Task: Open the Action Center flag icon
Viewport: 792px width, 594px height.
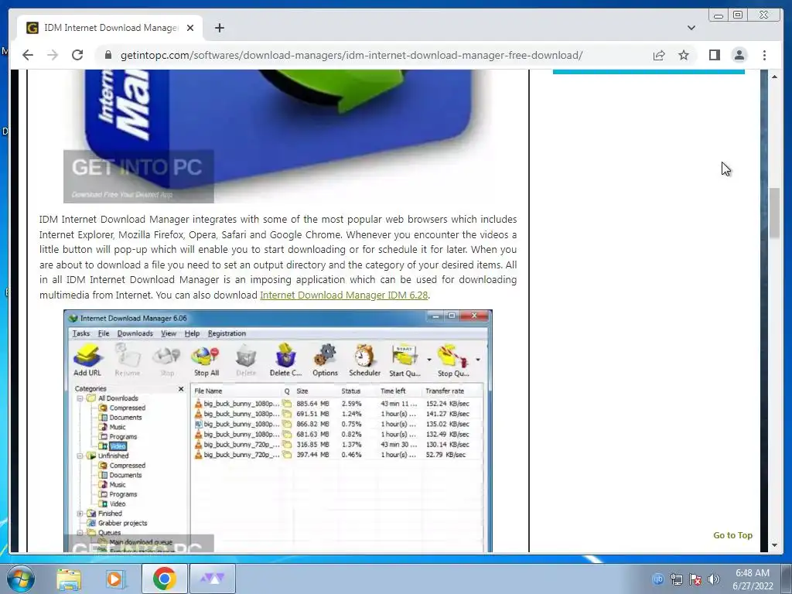Action: coord(695,579)
